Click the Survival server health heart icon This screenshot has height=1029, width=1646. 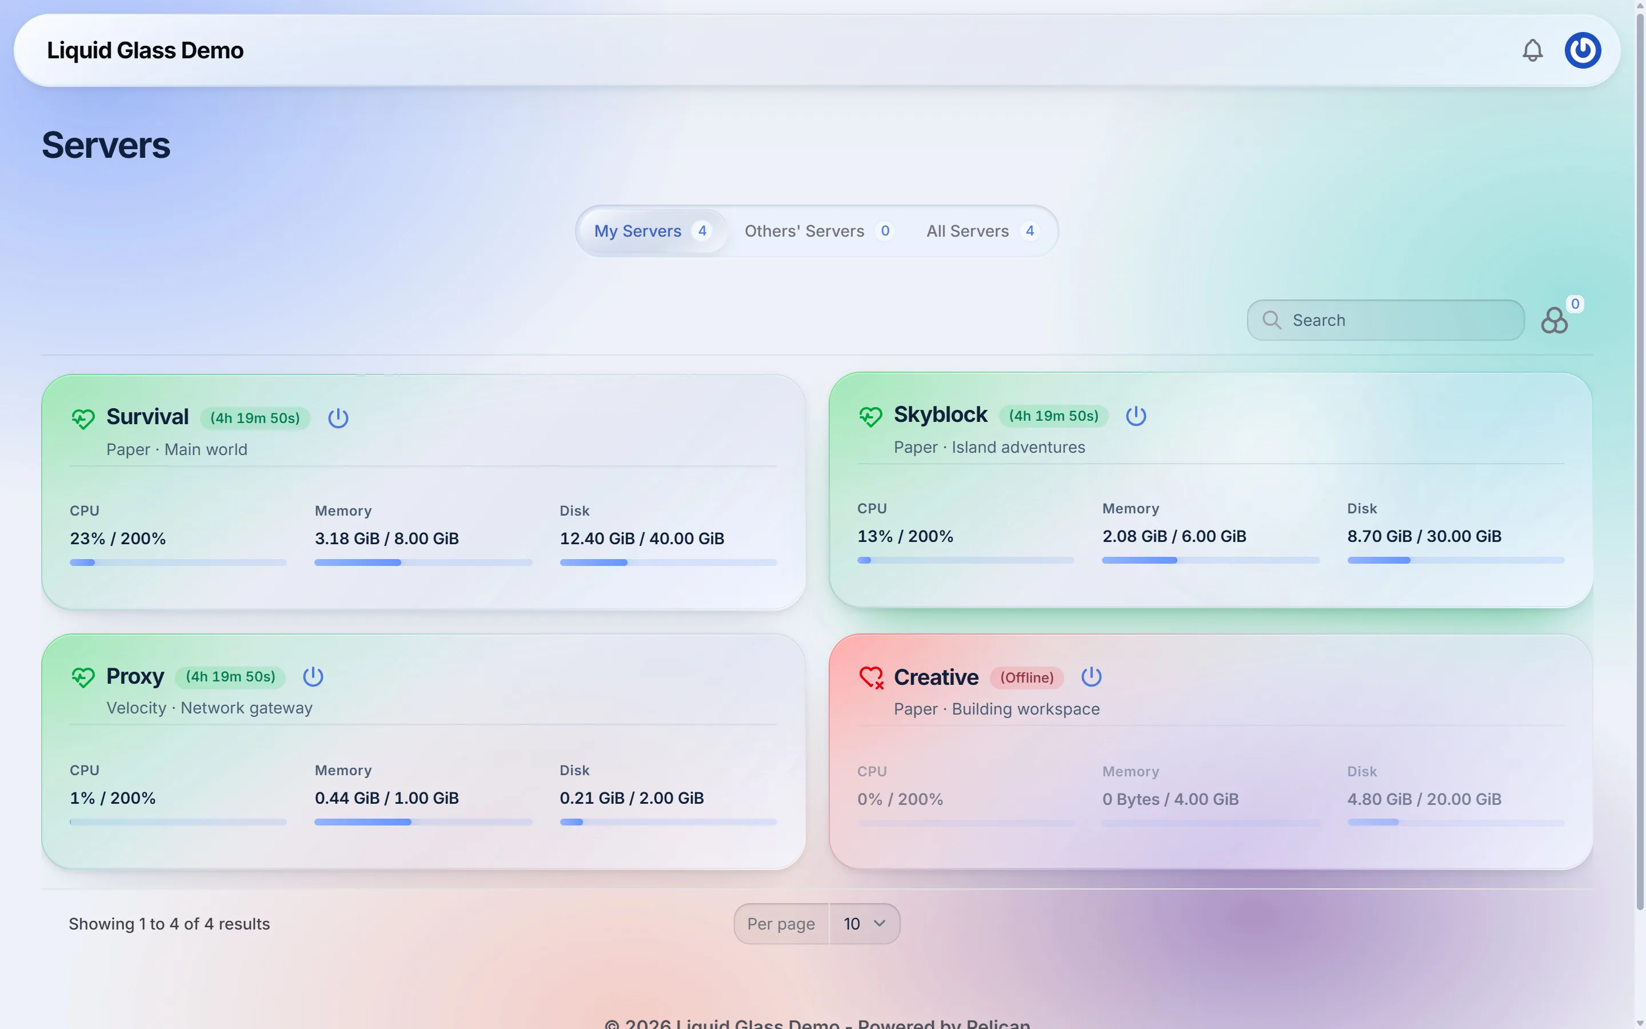[83, 418]
